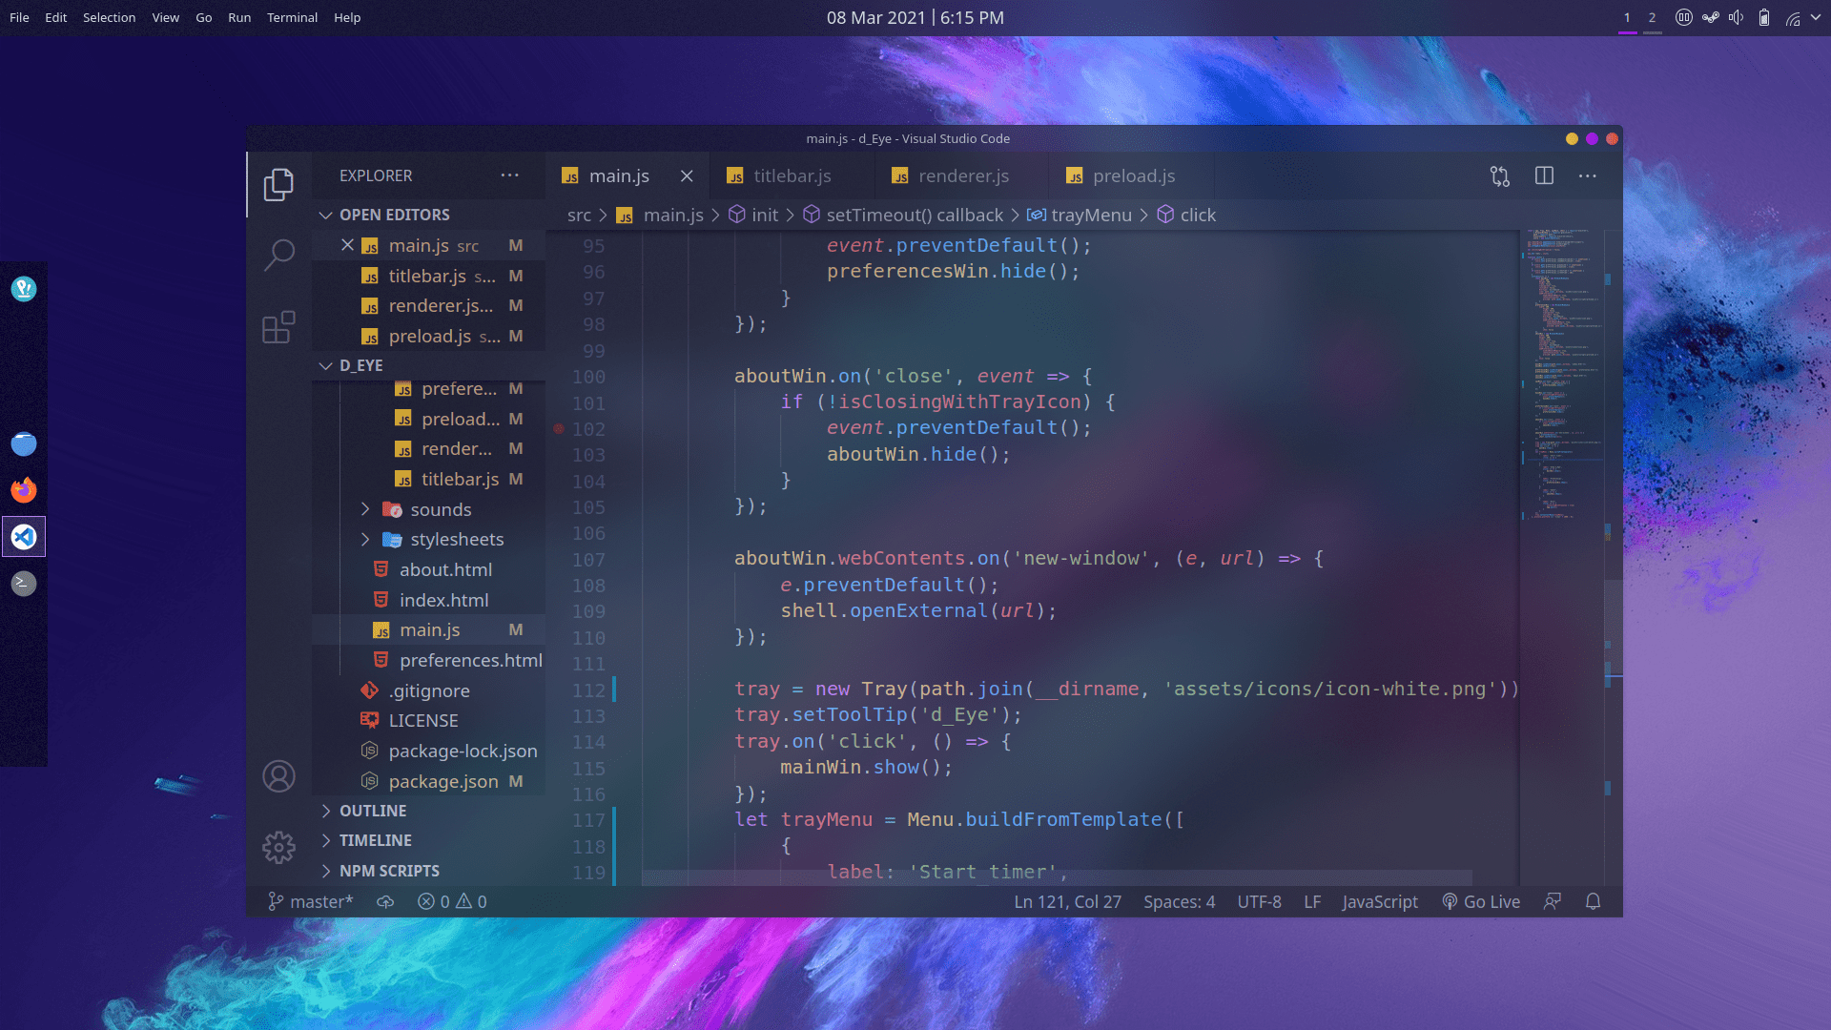This screenshot has height=1030, width=1831.
Task: Open the Selection menu
Action: pyautogui.click(x=109, y=17)
